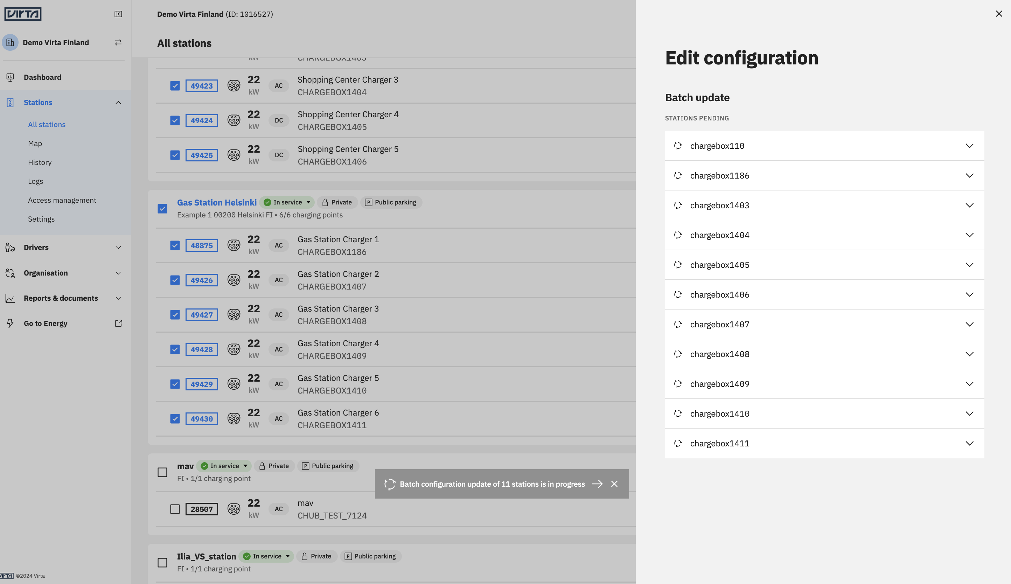
Task: Click connector icon for Gas Station Charger 6
Action: coord(234,419)
